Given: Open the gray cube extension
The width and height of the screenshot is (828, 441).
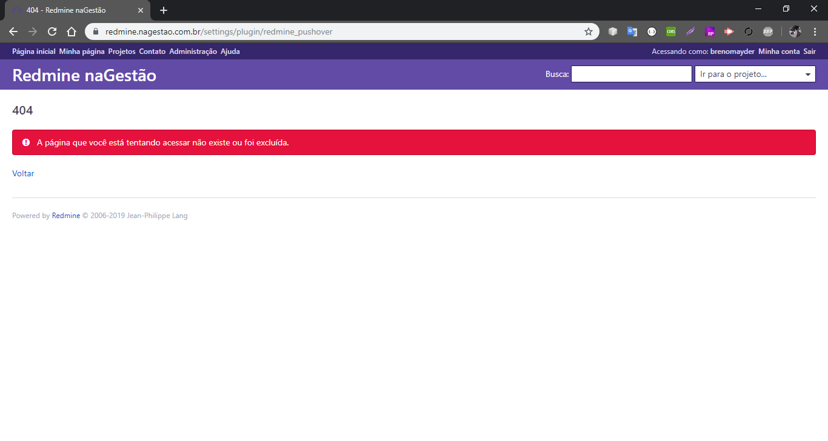Looking at the screenshot, I should point(613,31).
